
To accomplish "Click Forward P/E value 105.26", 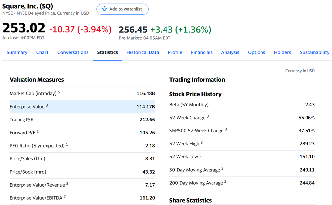I will click(147, 133).
